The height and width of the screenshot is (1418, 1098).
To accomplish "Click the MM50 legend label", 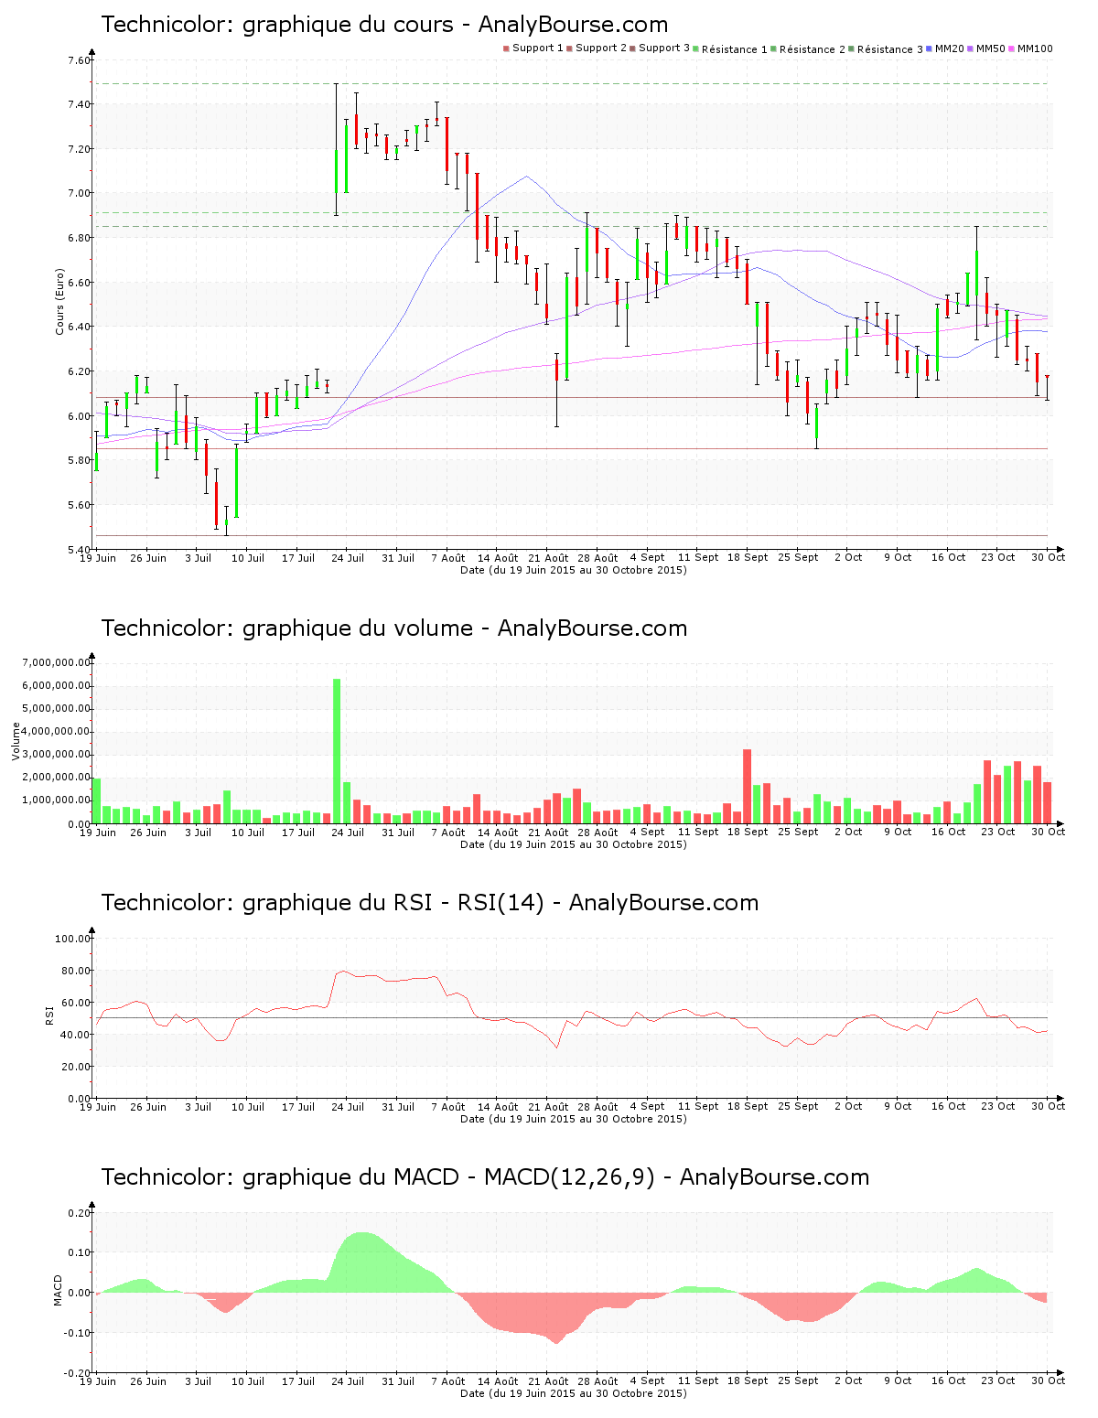I will (990, 48).
